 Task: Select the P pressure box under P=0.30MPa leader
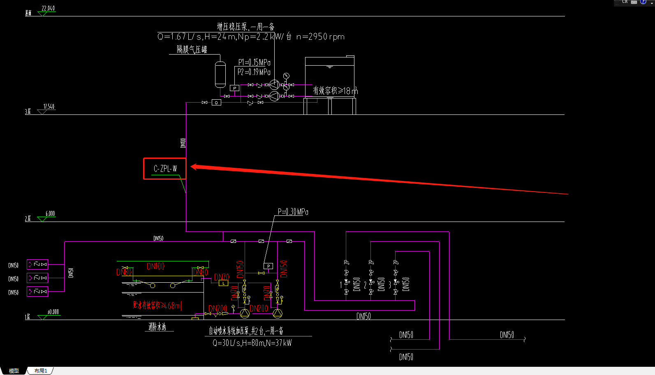[x=268, y=266]
